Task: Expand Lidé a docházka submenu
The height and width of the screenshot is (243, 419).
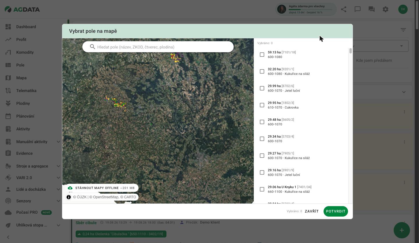Action: pos(58,189)
